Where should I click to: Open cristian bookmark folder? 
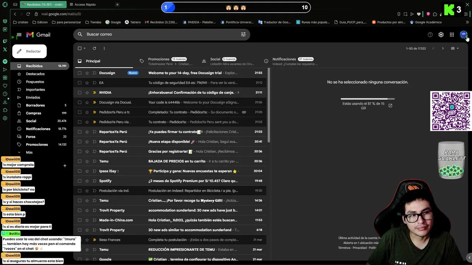point(20,22)
